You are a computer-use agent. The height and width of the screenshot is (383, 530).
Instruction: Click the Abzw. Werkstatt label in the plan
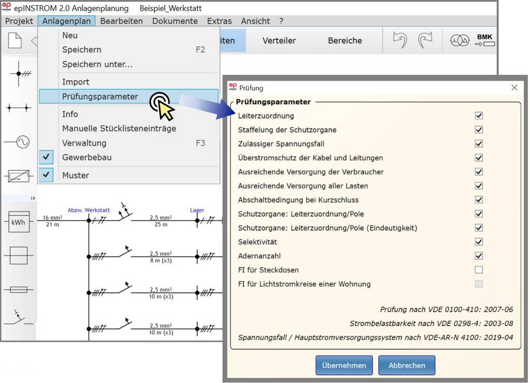(89, 210)
